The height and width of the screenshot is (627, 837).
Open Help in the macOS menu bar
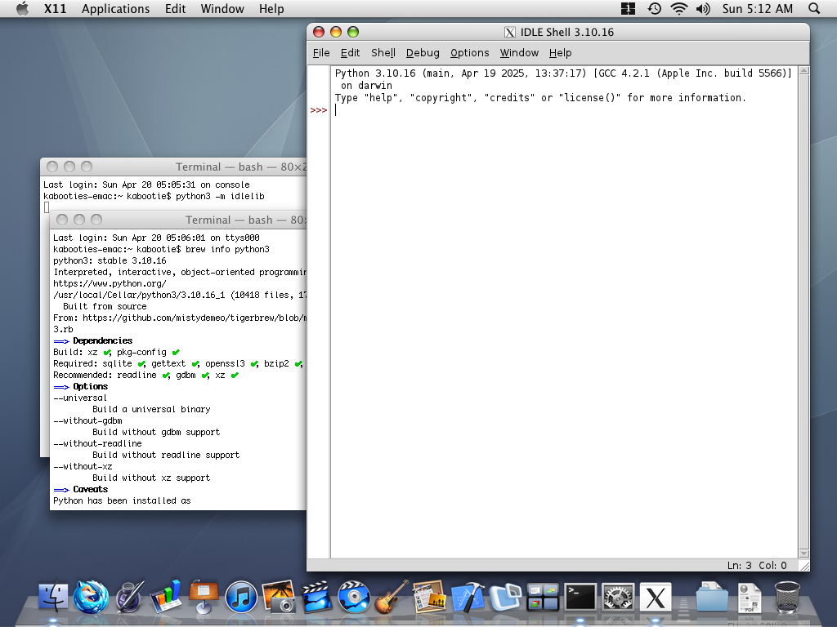[271, 8]
